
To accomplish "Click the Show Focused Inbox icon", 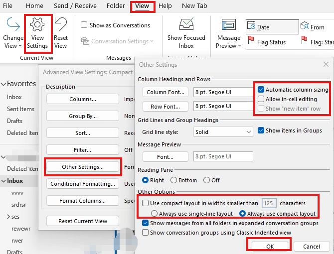I will [186, 24].
